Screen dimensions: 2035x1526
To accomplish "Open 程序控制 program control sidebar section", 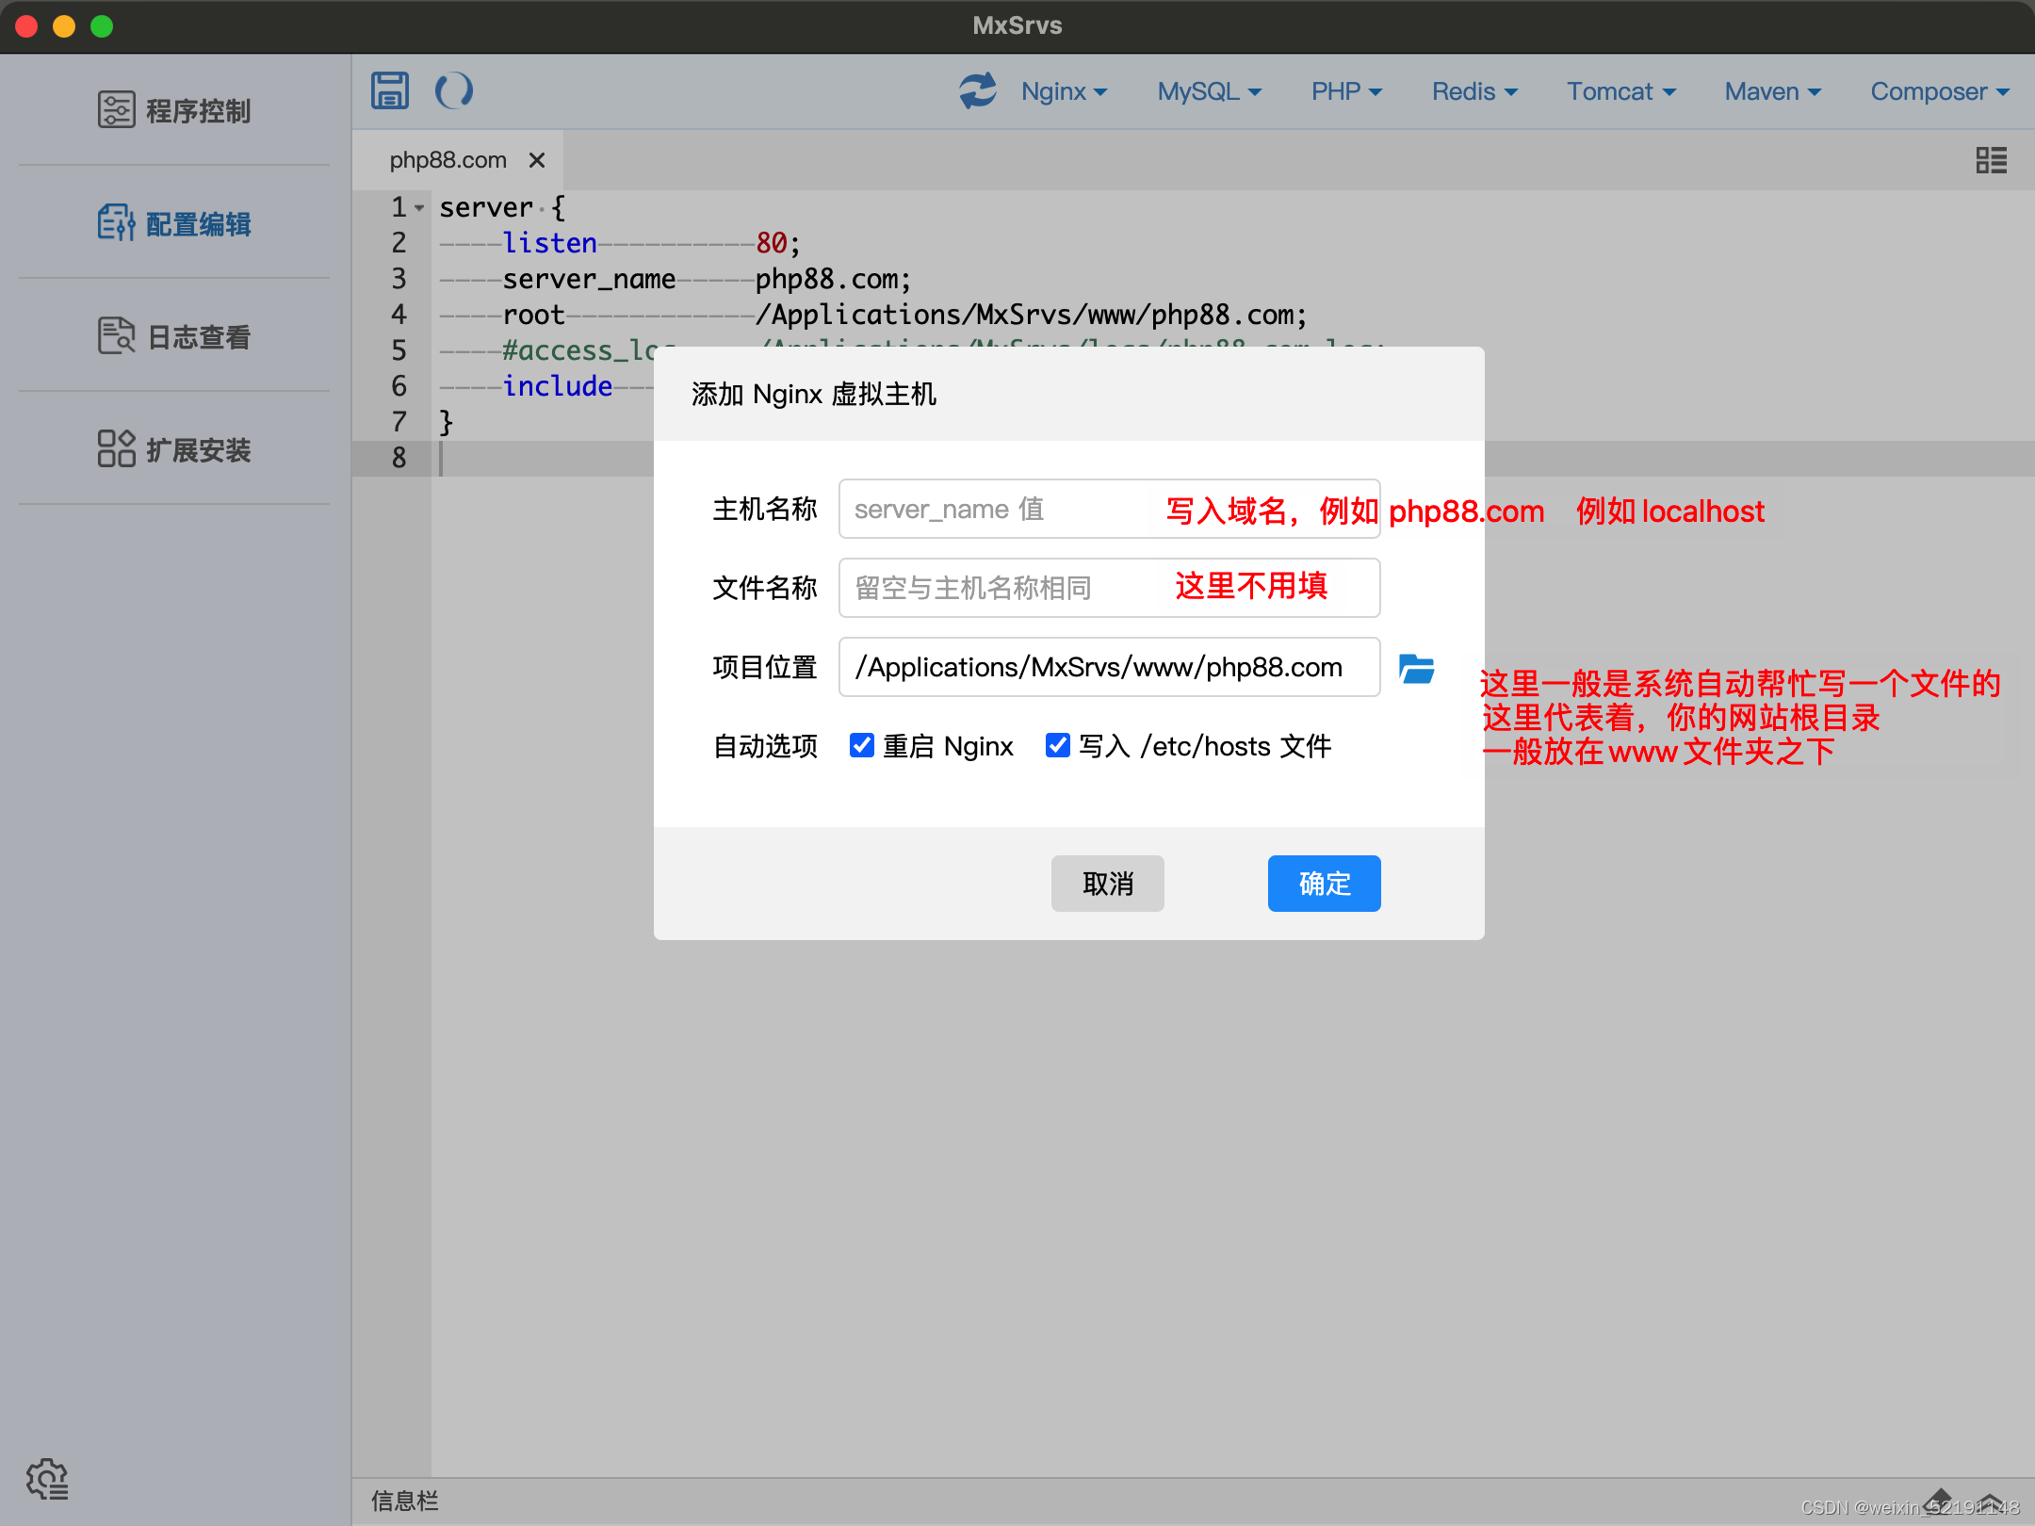I will click(x=174, y=110).
